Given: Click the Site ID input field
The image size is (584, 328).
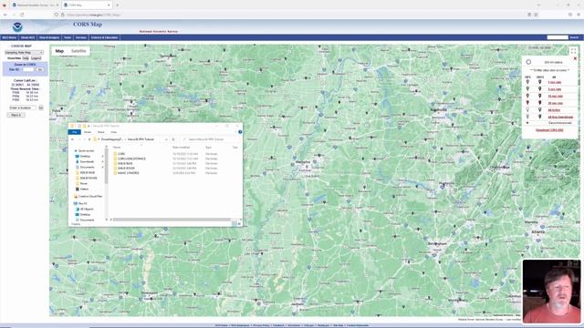Looking at the screenshot, I should tap(27, 69).
